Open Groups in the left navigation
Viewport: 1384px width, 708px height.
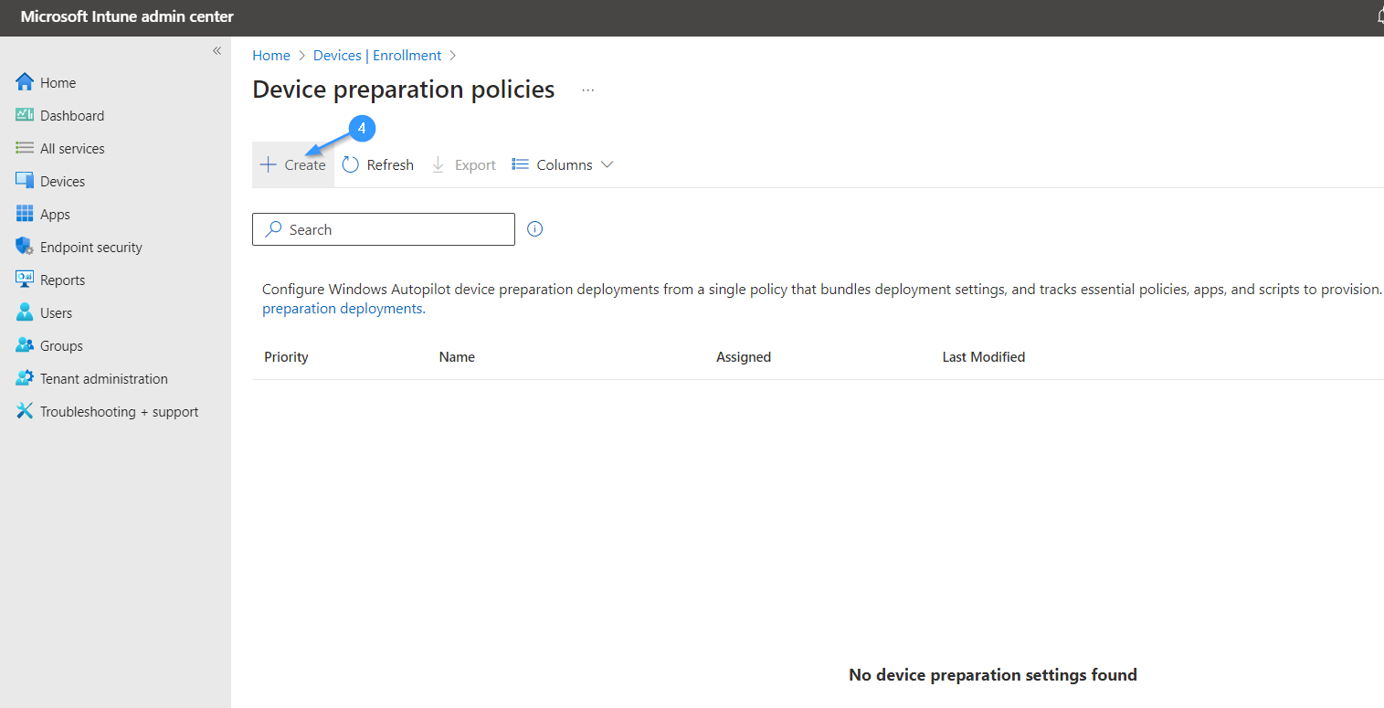tap(61, 345)
